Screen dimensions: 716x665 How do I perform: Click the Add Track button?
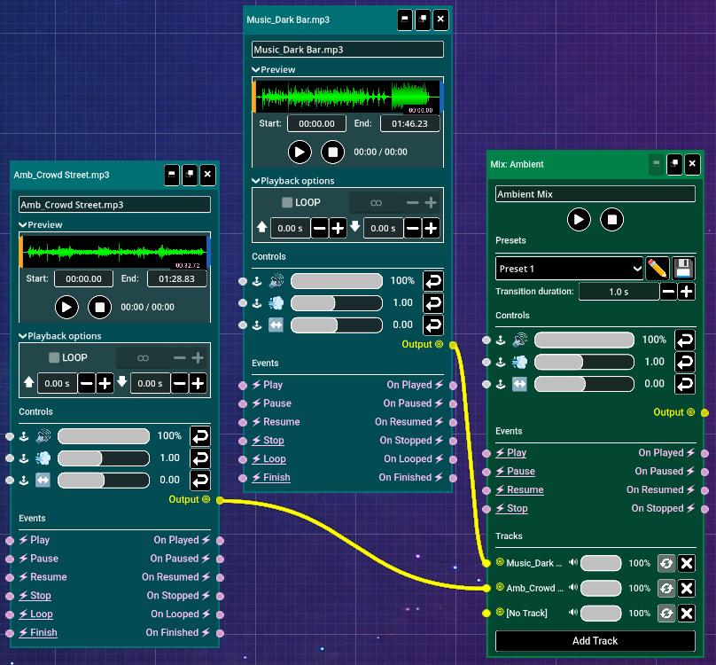[x=595, y=641]
